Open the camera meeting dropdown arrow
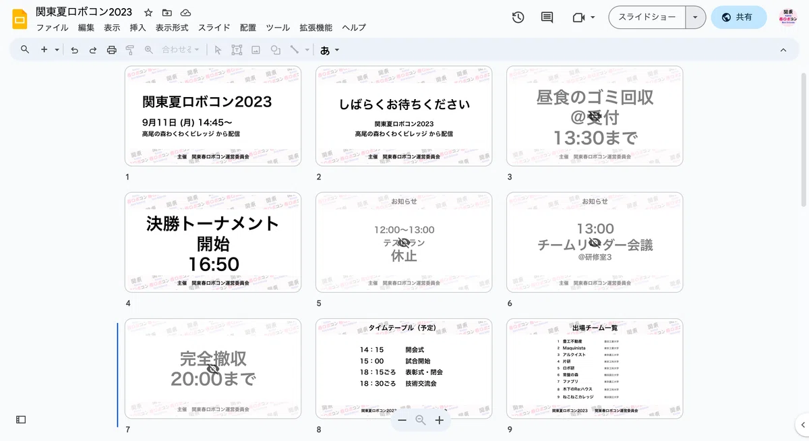Viewport: 809px width, 441px height. (x=593, y=18)
